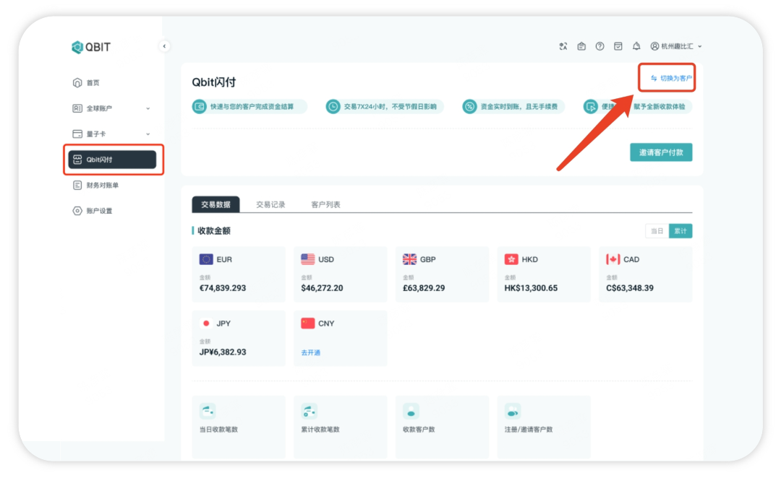This screenshot has width=781, height=478.
Task: Open notifications with the bell icon
Action: tap(636, 46)
